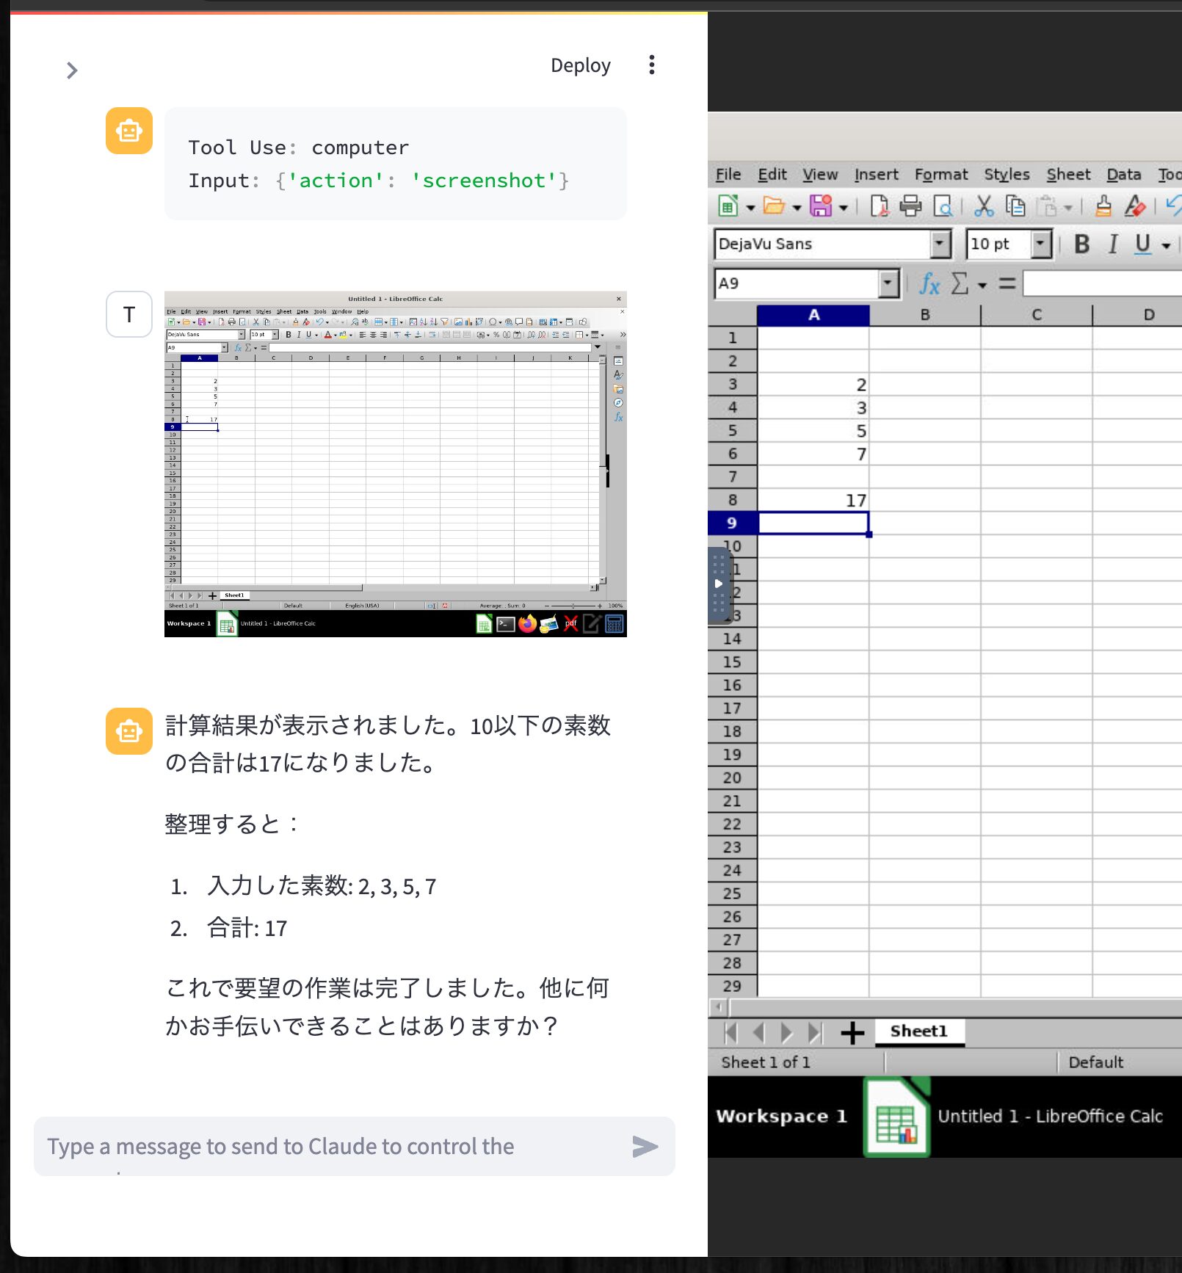The image size is (1182, 1273).
Task: Click the Cut scissors icon
Action: (983, 206)
